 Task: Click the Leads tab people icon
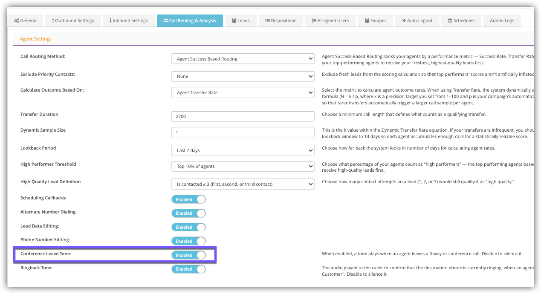(x=234, y=20)
